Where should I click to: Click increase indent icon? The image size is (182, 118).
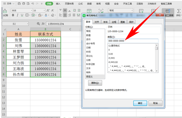[x=79, y=10]
